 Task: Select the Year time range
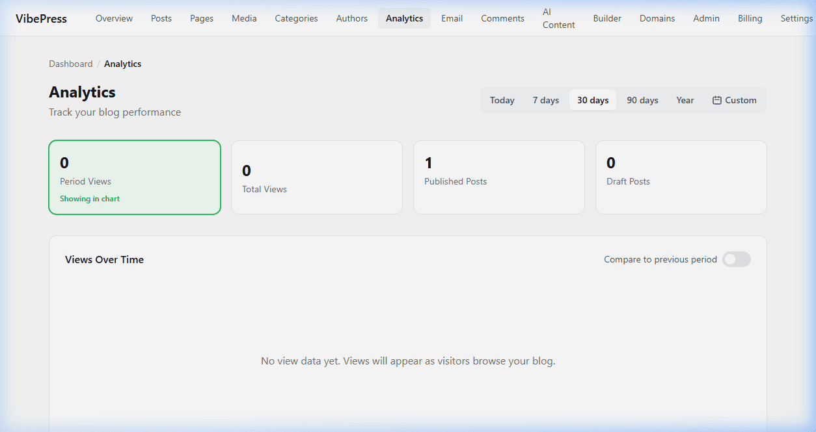pyautogui.click(x=685, y=100)
